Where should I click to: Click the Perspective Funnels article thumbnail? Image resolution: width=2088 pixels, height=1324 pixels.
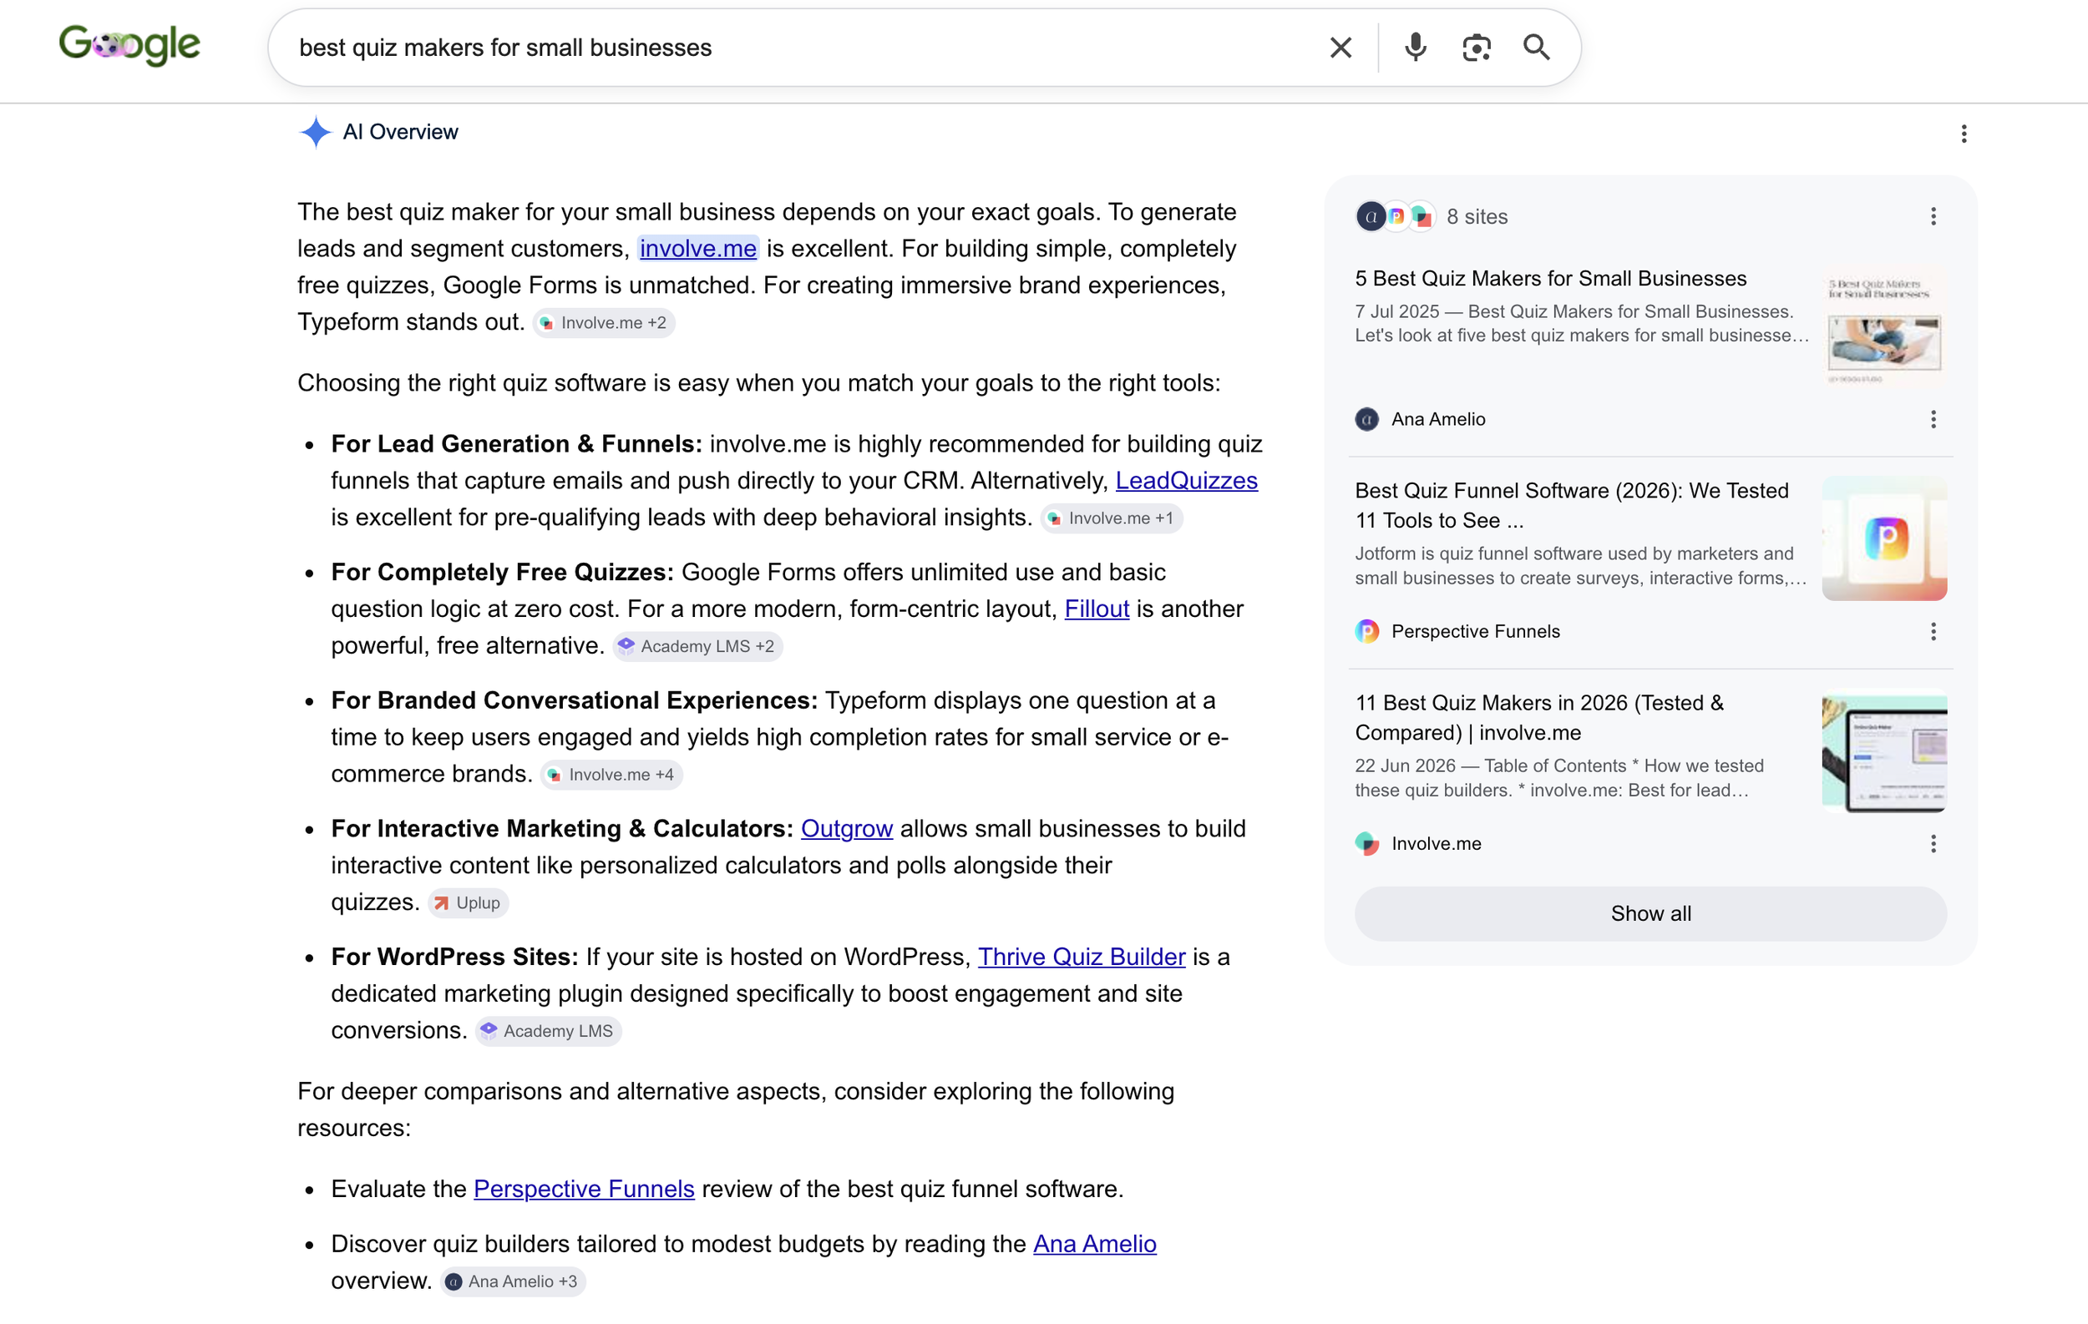1883,538
